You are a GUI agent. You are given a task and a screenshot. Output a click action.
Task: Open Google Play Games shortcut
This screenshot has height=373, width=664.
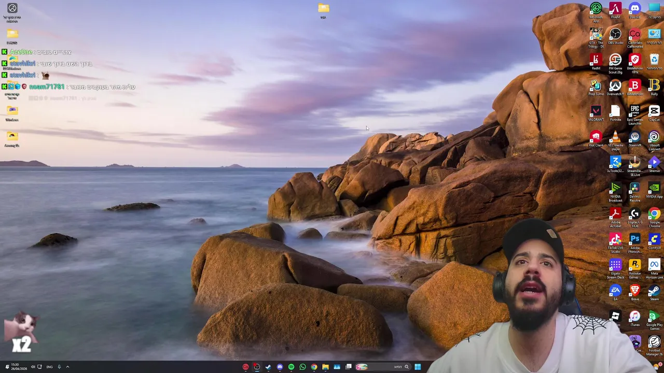[x=654, y=321]
